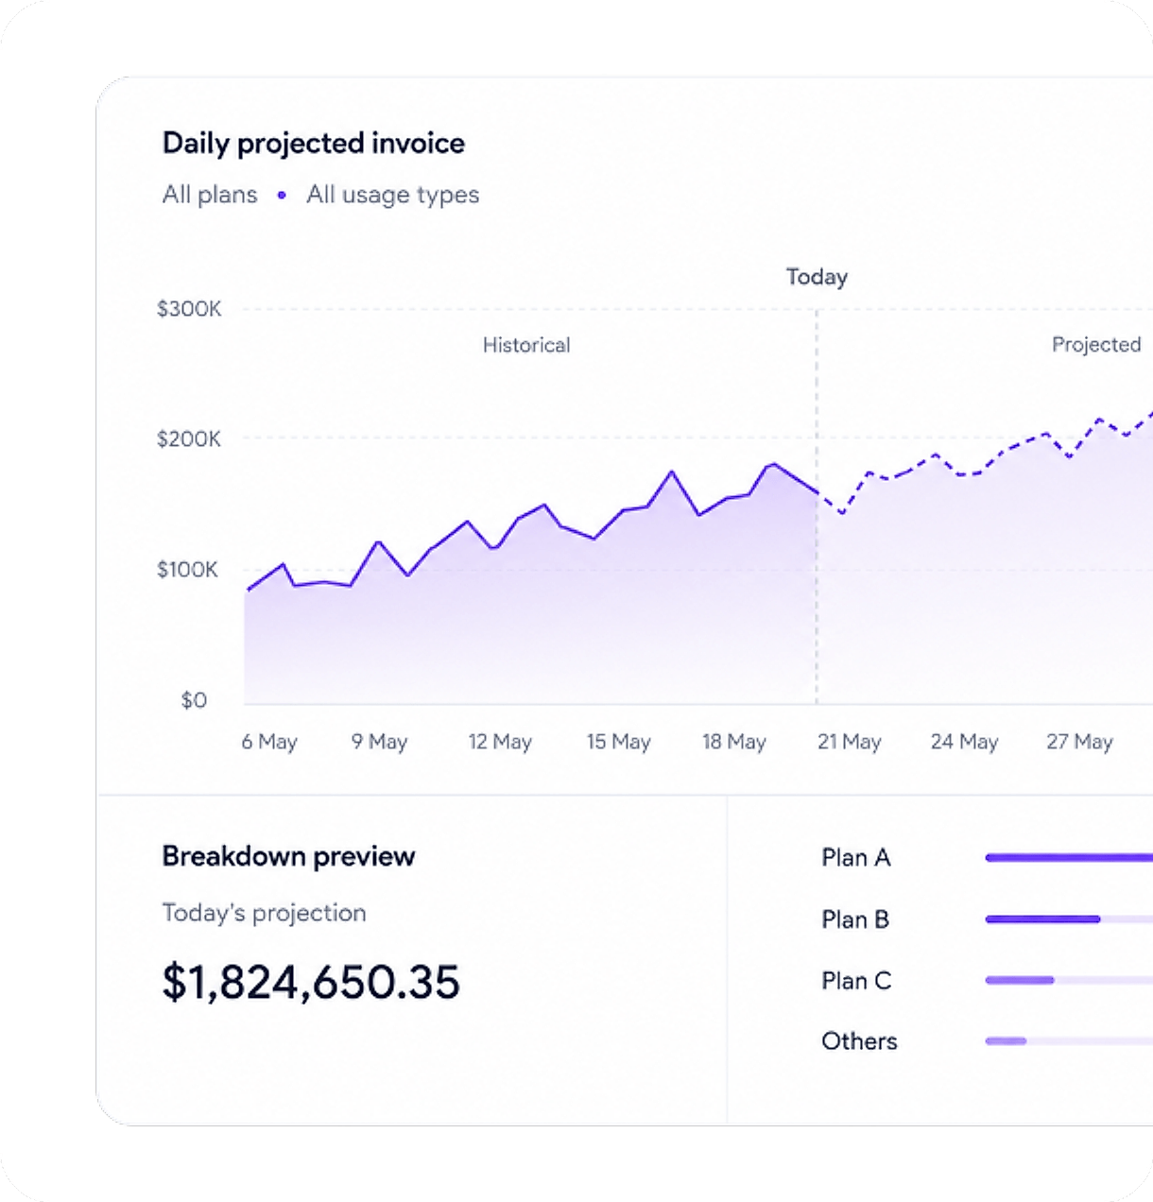This screenshot has width=1153, height=1202.
Task: Click the Plan A progress bar
Action: coord(1069,858)
